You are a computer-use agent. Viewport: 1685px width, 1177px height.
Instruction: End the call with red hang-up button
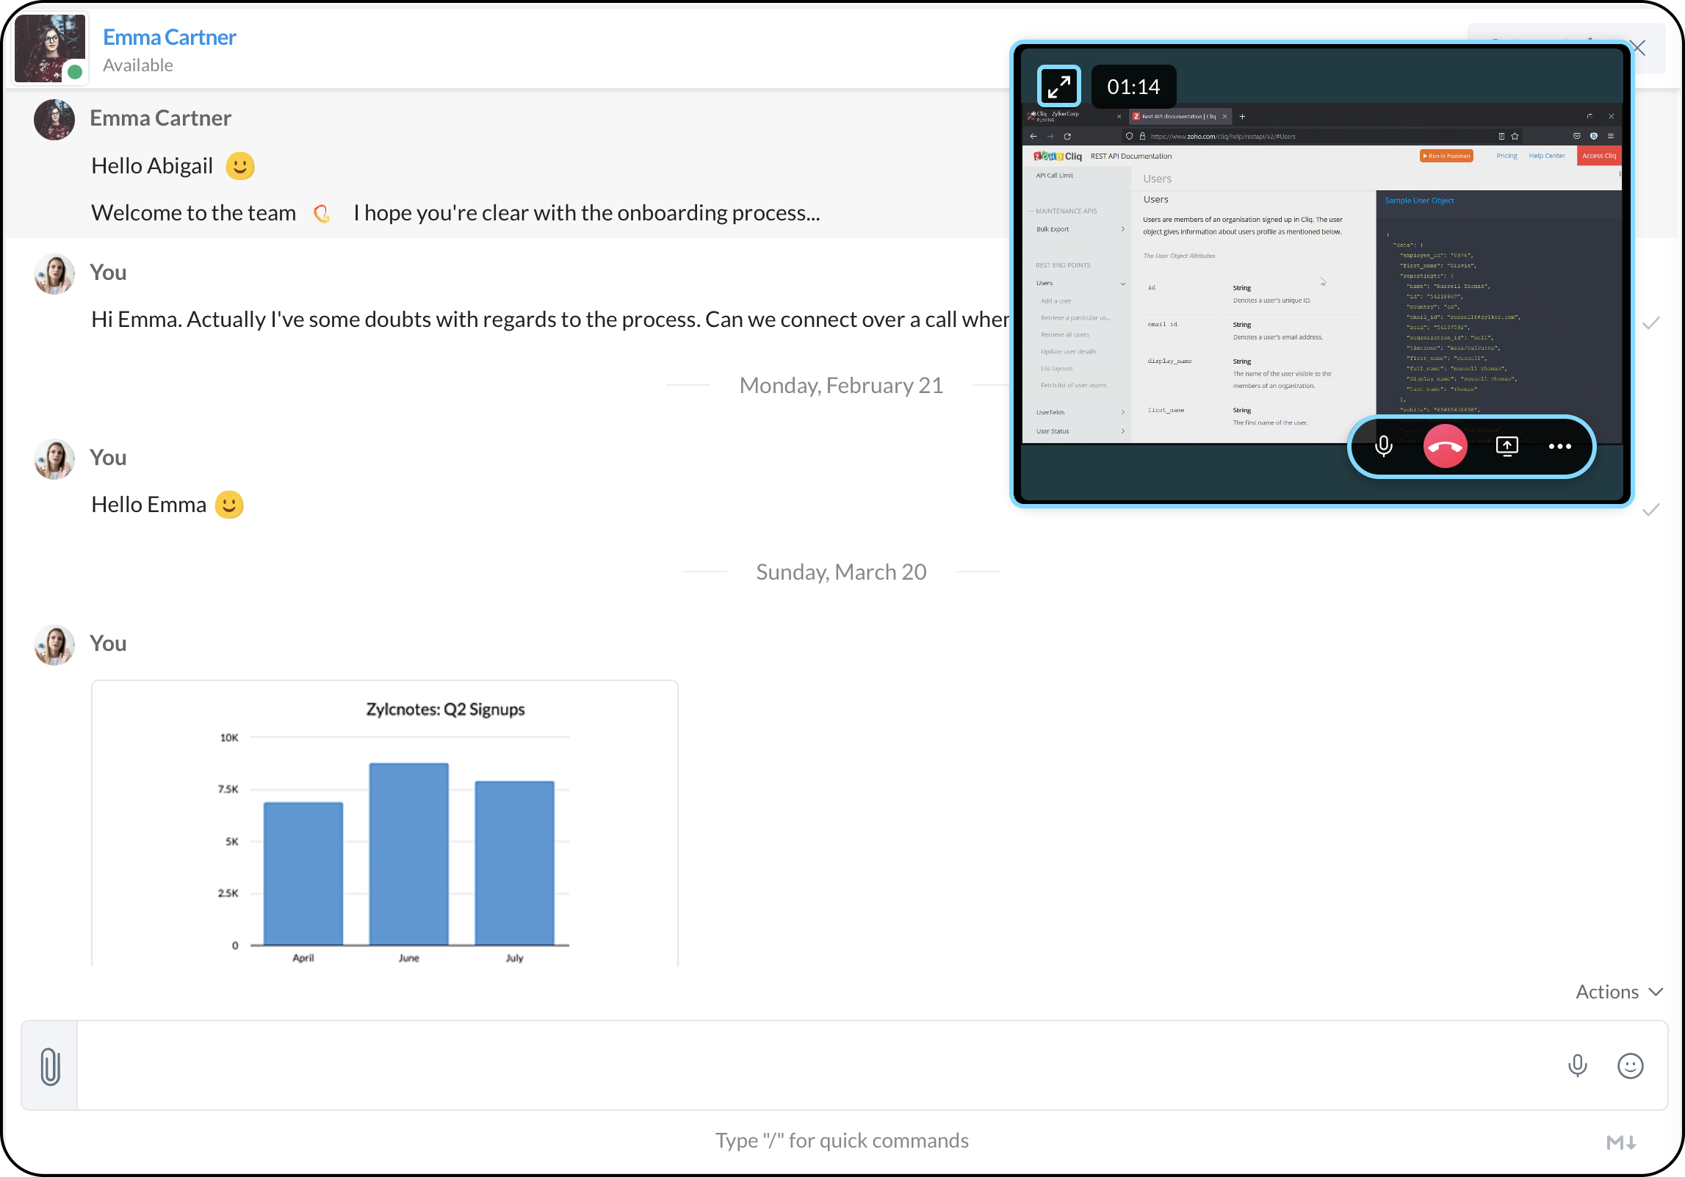(1445, 446)
